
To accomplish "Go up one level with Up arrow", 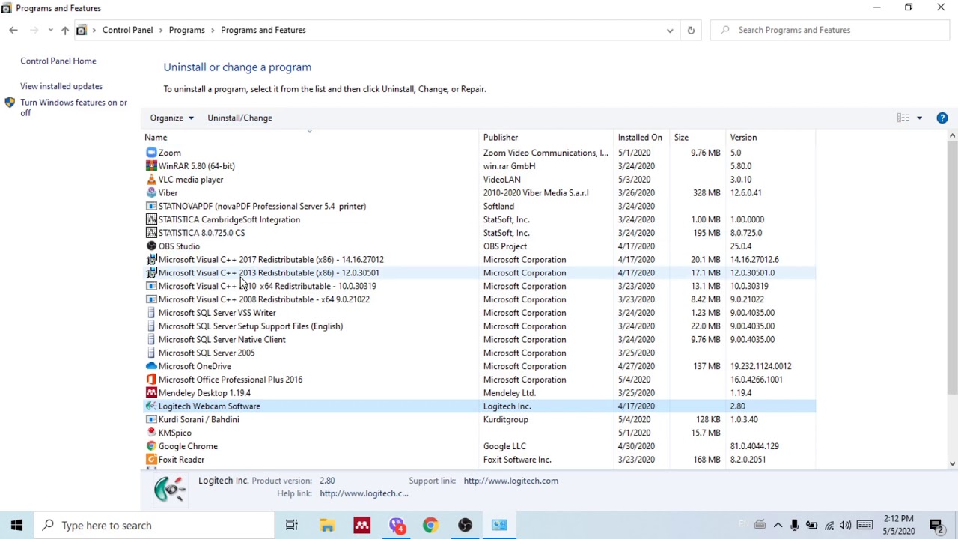I will click(65, 30).
